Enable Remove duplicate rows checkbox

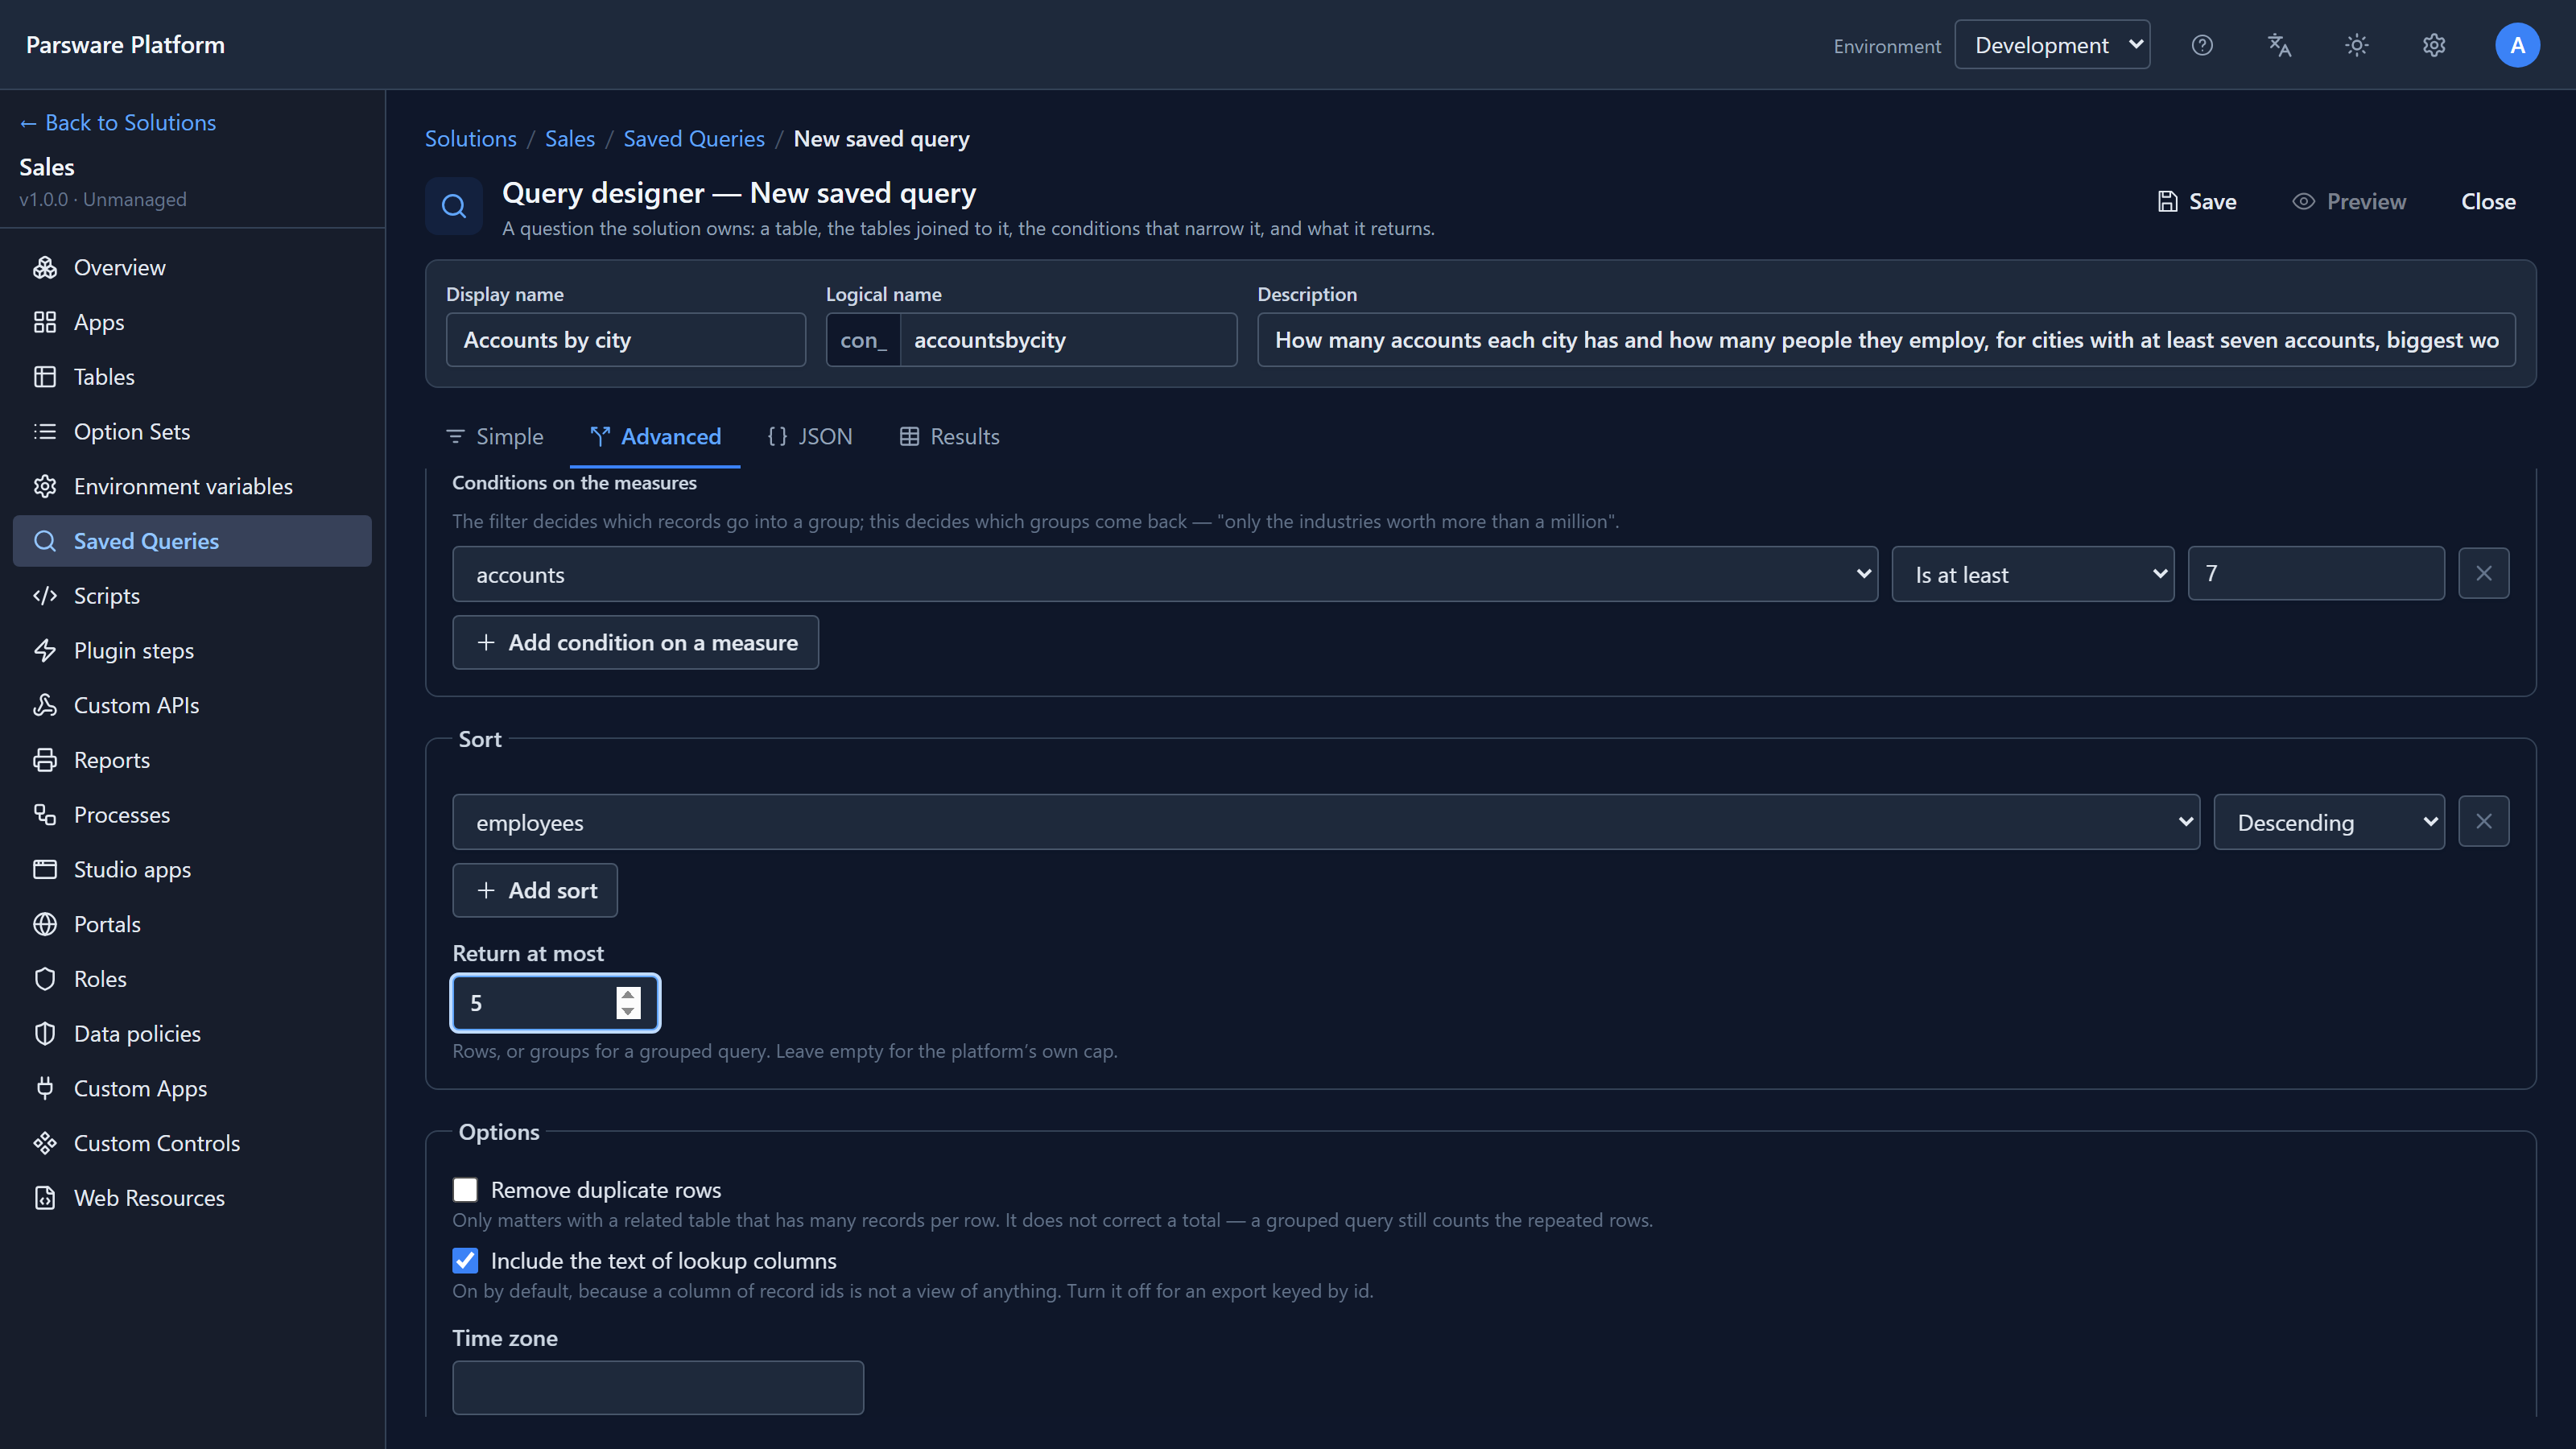coord(465,1190)
